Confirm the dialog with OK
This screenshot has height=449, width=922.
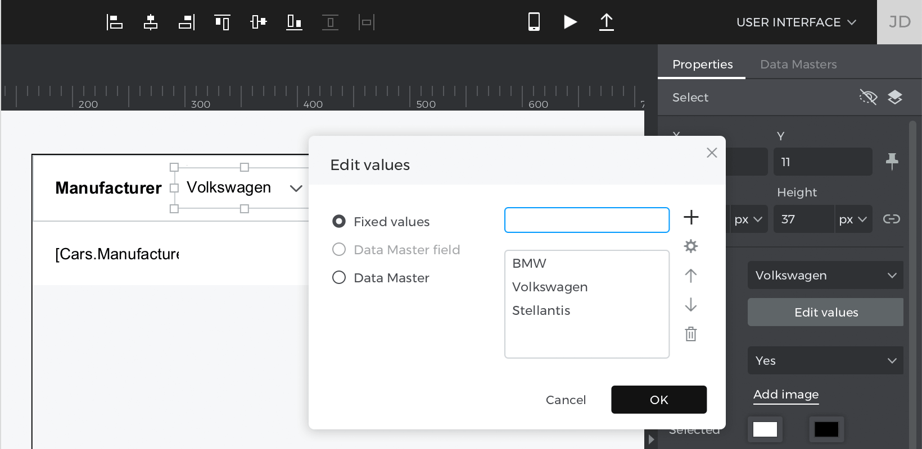pyautogui.click(x=659, y=400)
